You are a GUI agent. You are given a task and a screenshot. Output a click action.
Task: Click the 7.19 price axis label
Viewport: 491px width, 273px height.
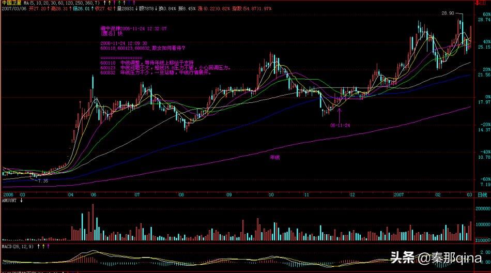pyautogui.click(x=484, y=185)
